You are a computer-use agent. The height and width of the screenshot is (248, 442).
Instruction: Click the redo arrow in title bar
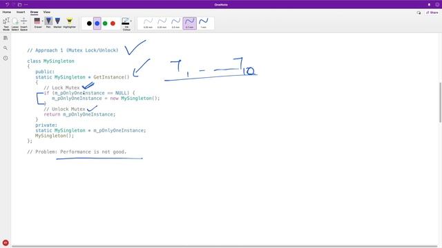pyautogui.click(x=13, y=5)
